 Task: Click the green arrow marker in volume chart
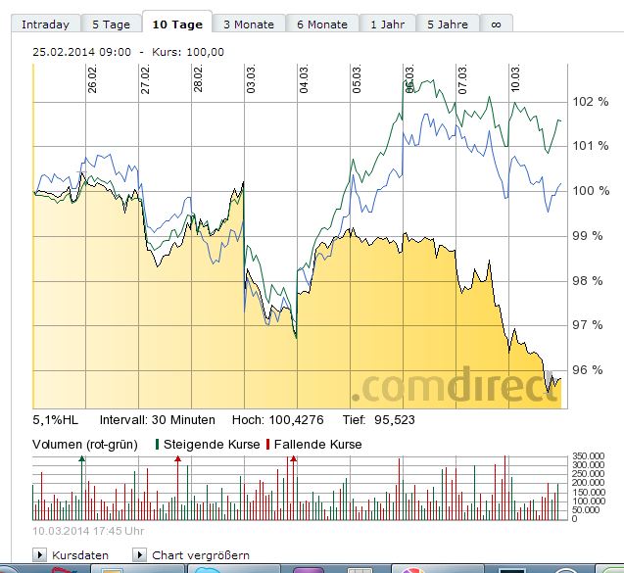coord(82,458)
